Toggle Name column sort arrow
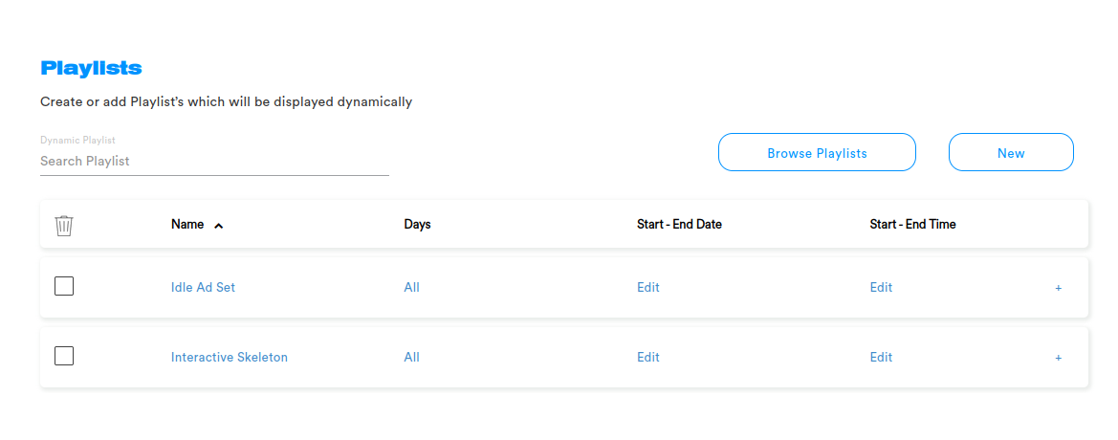 (219, 226)
